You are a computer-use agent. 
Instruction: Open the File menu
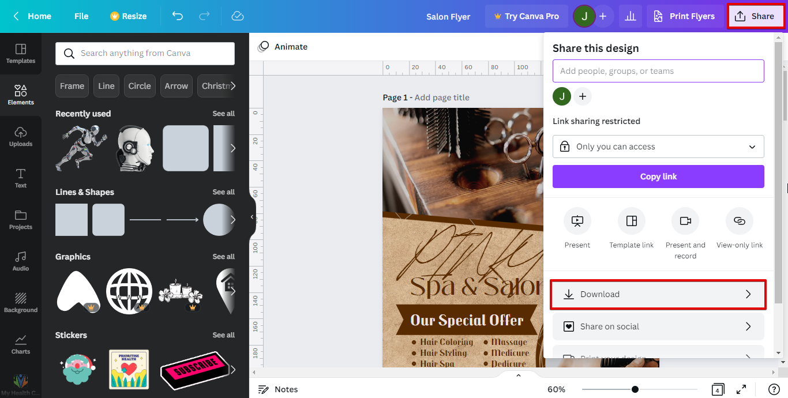tap(81, 16)
